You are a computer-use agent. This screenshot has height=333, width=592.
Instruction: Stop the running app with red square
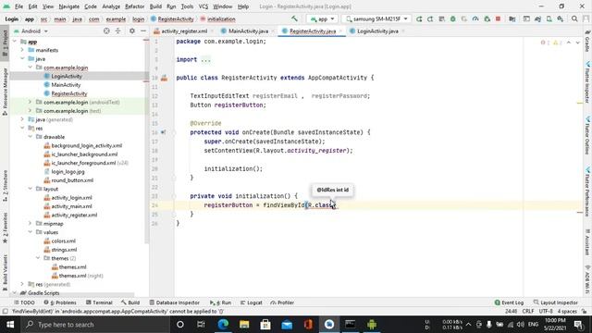coord(498,18)
